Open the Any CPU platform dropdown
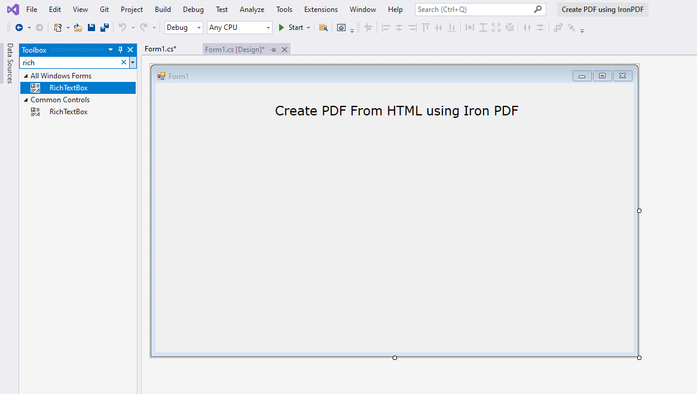Viewport: 697px width, 394px height. tap(240, 28)
